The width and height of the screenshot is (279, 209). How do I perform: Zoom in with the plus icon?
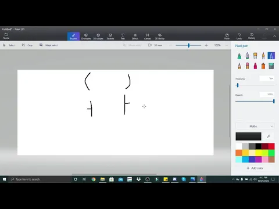(x=206, y=45)
